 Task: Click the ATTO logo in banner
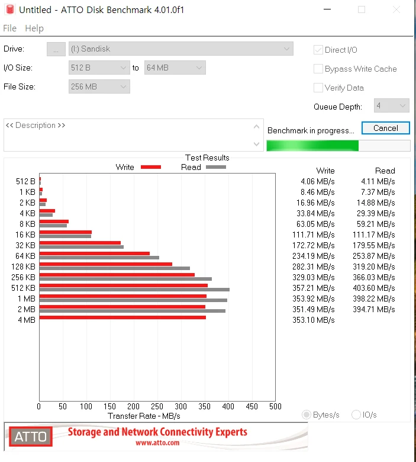[31, 437]
